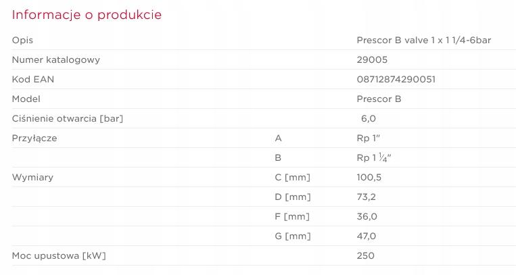This screenshot has height=275, width=516.
Task: Select the opening pressure value 6,0
Action: pos(369,118)
